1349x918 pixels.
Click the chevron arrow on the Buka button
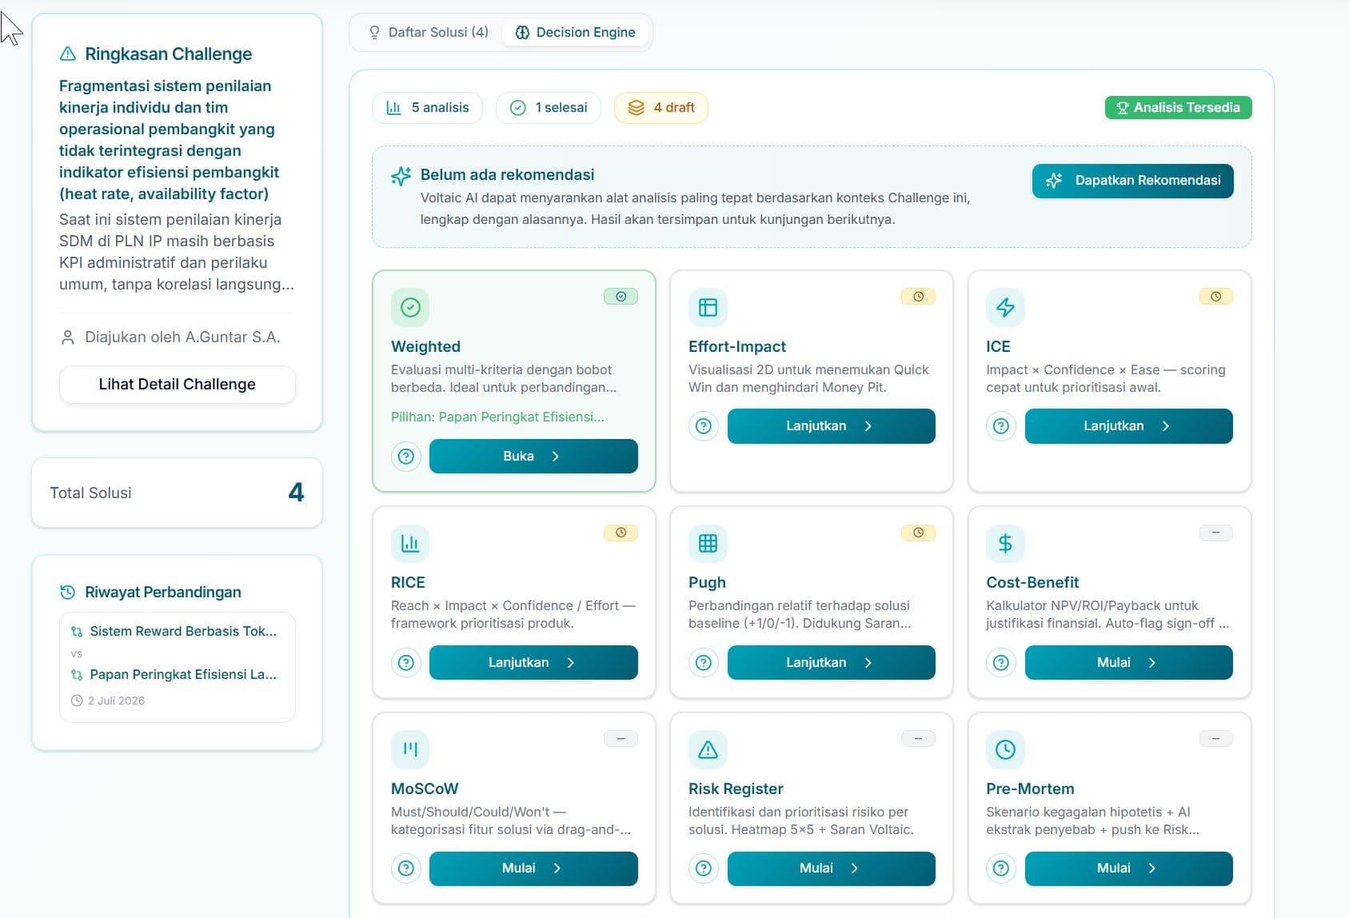click(x=556, y=457)
